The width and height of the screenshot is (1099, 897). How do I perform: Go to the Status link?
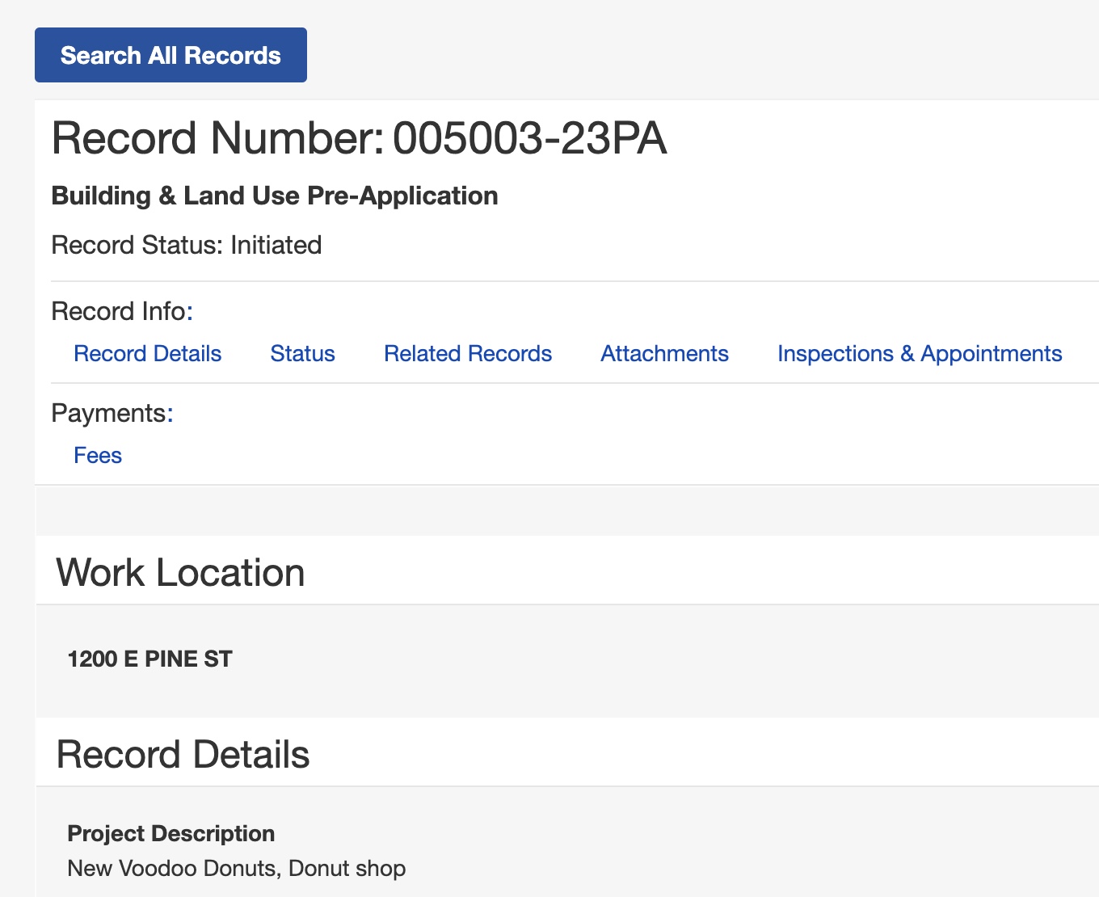tap(302, 354)
